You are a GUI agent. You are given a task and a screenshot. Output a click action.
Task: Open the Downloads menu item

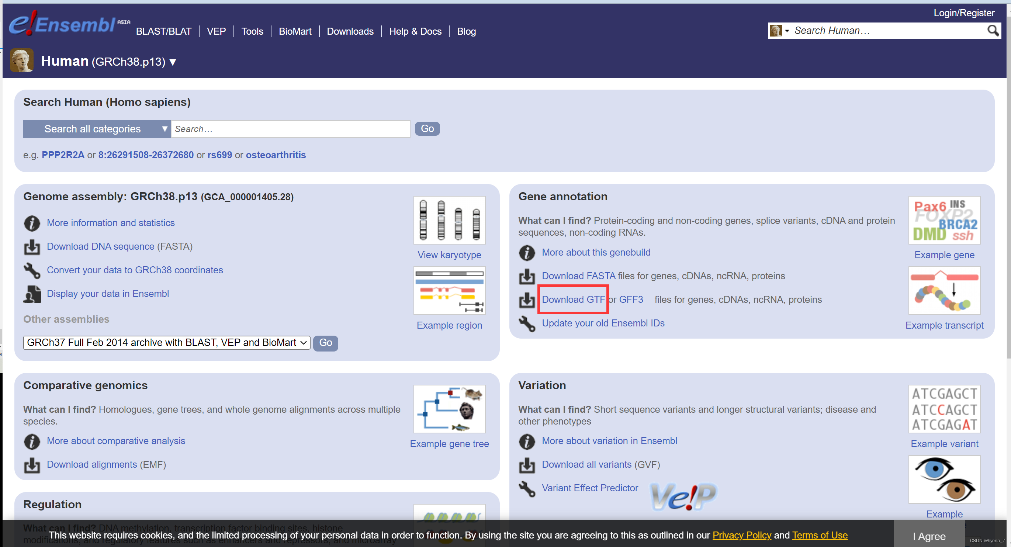pos(350,31)
